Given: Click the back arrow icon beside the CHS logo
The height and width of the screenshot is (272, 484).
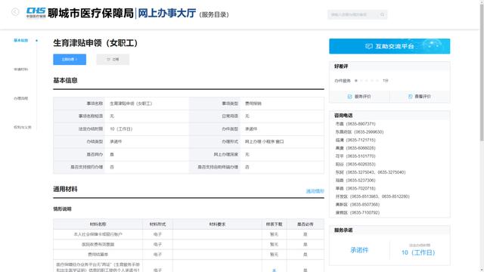Looking at the screenshot, I should 15,12.
